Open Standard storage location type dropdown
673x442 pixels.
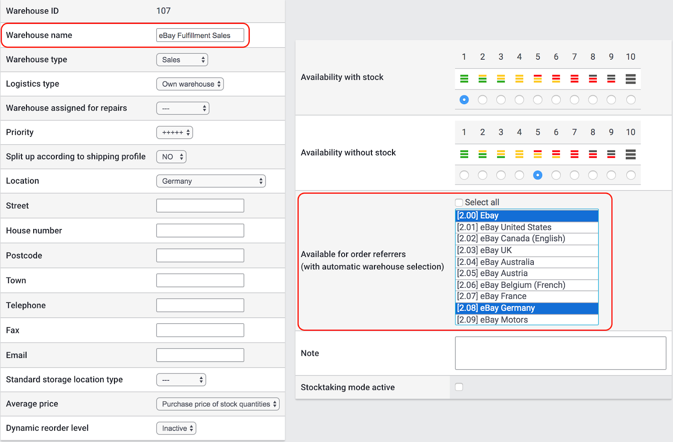click(x=181, y=380)
